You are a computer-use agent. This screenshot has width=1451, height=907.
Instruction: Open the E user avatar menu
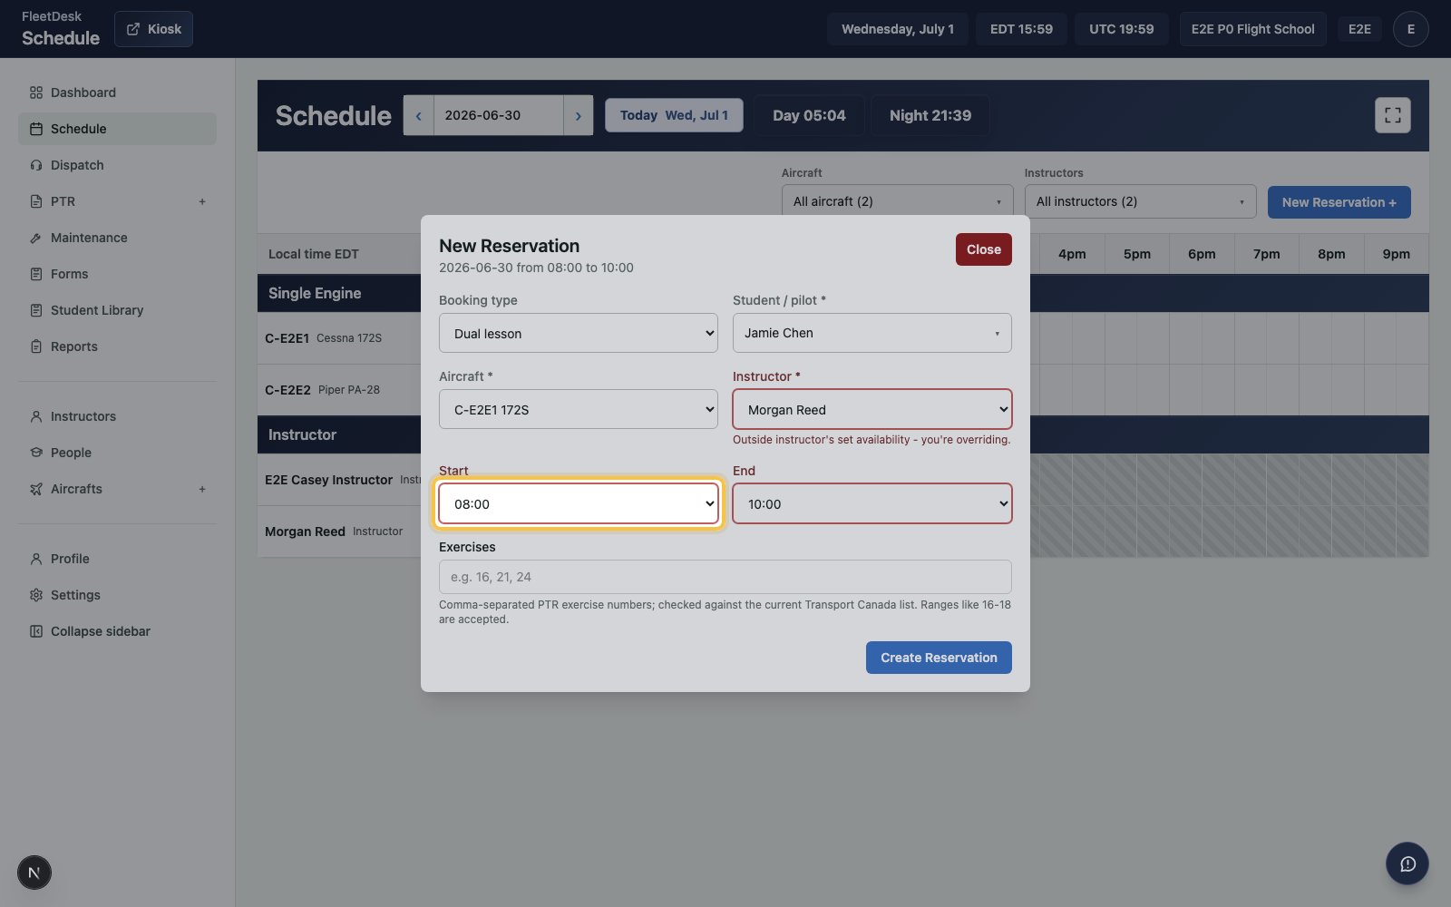tap(1411, 29)
